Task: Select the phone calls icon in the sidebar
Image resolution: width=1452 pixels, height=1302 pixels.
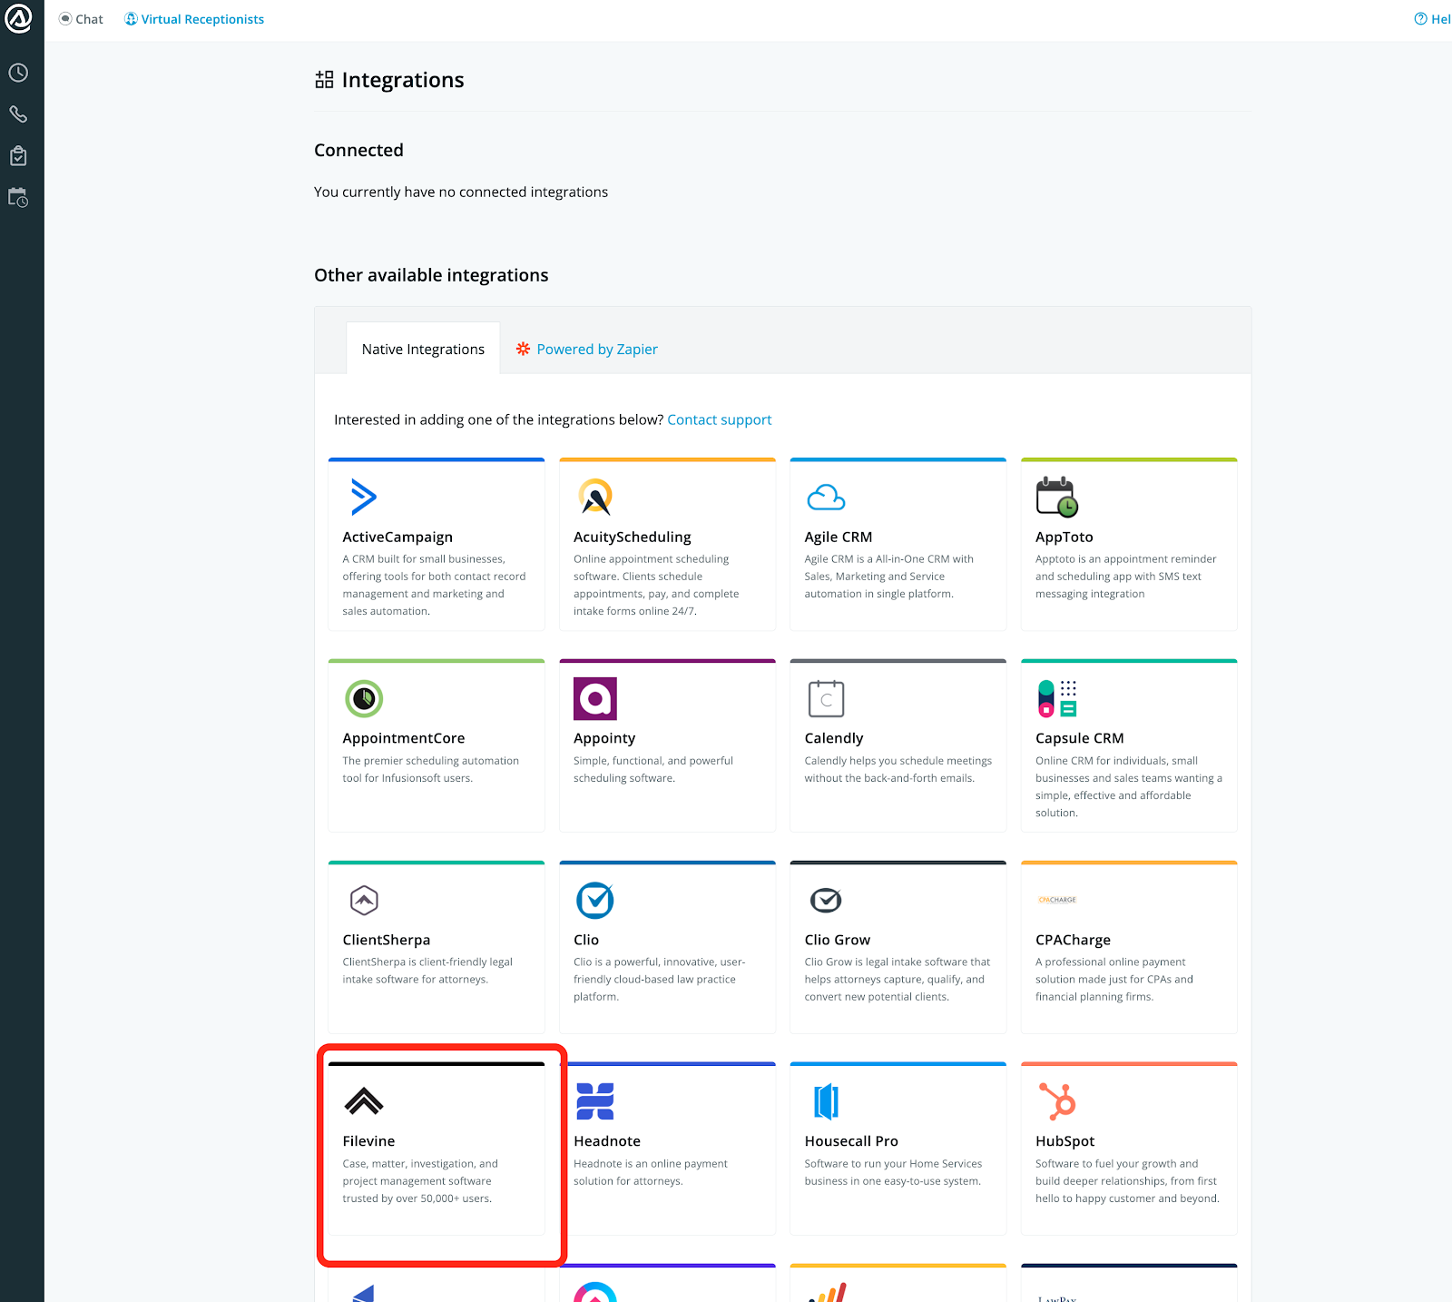Action: coord(18,114)
